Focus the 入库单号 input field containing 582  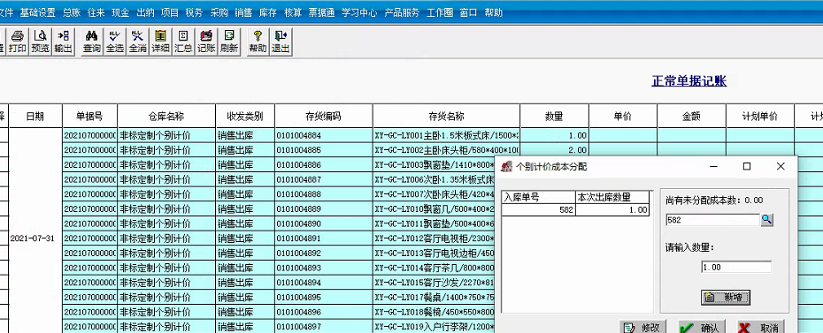(712, 221)
